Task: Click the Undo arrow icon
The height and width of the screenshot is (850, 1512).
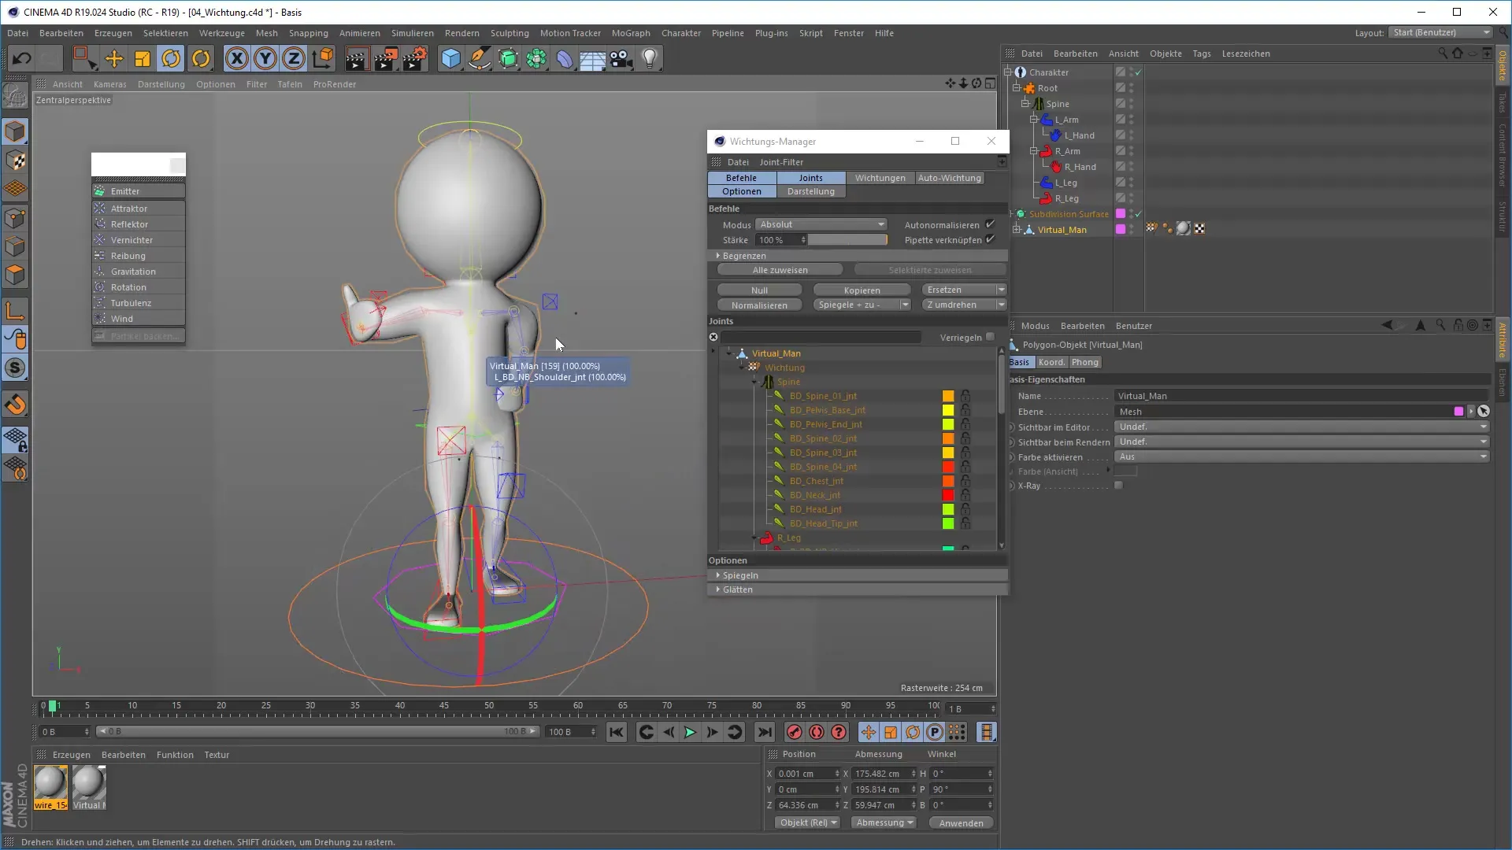Action: click(x=21, y=58)
